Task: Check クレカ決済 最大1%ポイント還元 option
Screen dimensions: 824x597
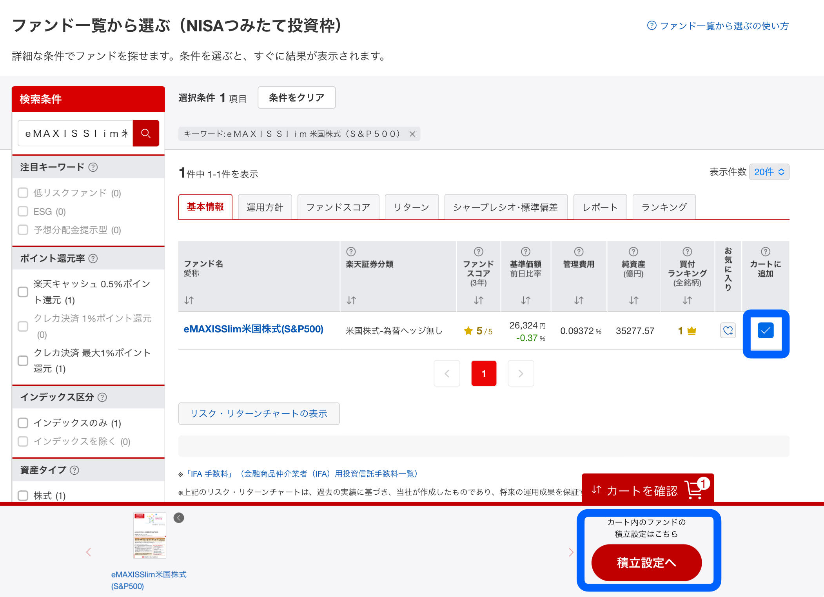Action: (23, 361)
